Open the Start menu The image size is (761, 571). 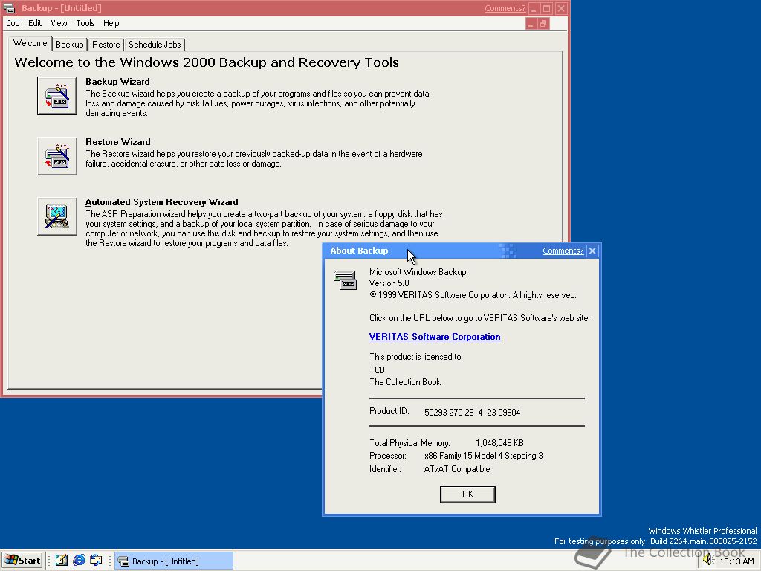click(x=22, y=561)
